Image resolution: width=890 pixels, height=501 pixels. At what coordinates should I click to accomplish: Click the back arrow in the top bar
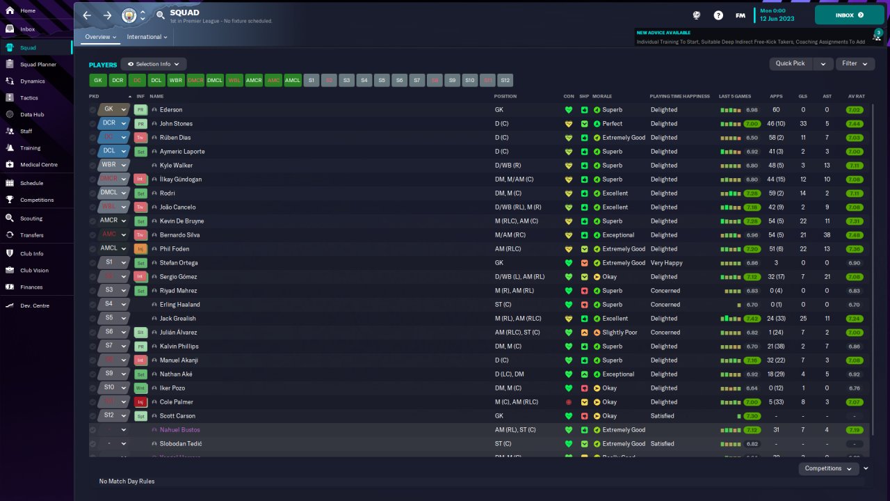(x=87, y=15)
